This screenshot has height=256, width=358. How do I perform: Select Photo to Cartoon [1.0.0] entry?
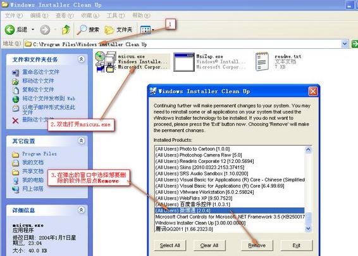tap(230, 149)
